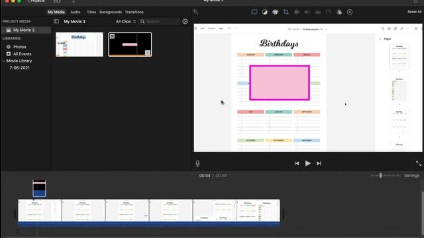Open the color correction palette icon
Screen dimensions: 424x238
coord(276,12)
